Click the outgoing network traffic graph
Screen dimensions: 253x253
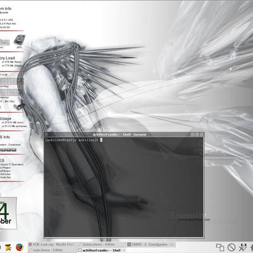(11, 92)
